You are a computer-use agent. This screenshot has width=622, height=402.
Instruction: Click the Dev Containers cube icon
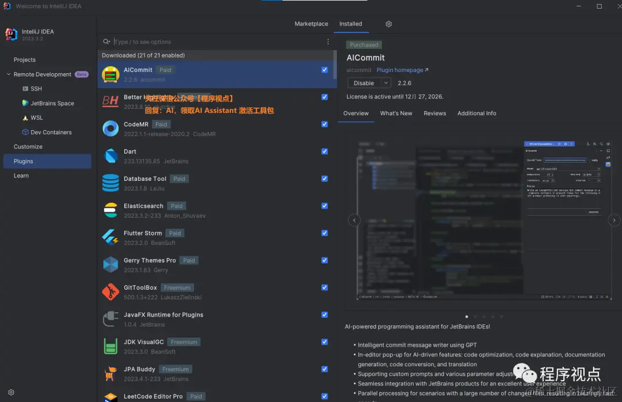(x=25, y=132)
